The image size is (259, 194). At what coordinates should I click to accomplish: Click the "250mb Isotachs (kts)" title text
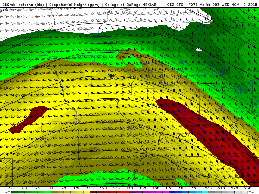23,5
